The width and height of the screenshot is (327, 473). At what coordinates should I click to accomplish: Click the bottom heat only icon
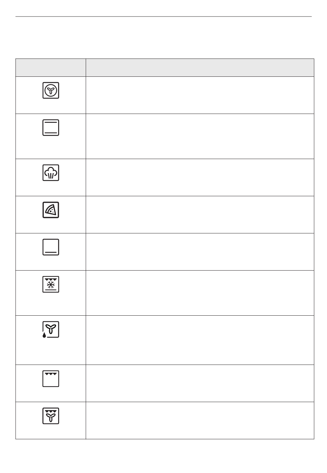pos(51,247)
